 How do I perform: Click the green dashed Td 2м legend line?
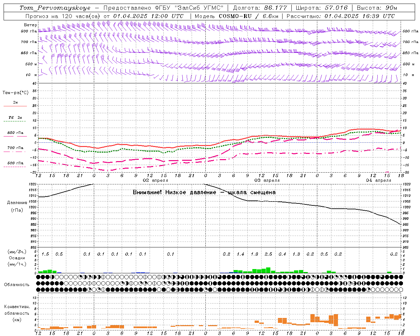[15, 121]
